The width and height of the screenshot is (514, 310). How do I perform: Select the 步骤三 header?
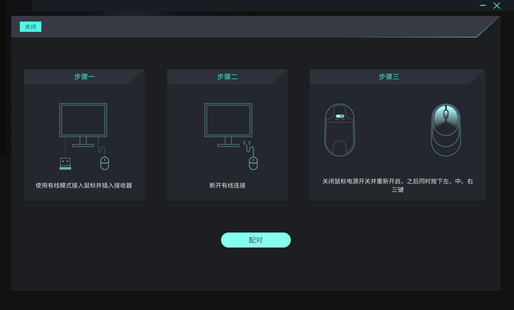click(x=389, y=77)
